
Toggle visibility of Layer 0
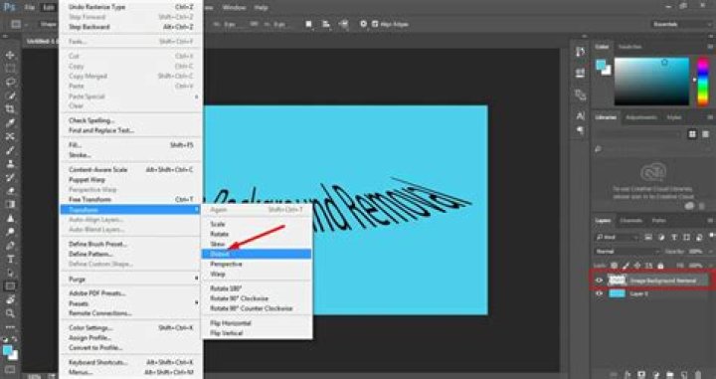coord(600,293)
